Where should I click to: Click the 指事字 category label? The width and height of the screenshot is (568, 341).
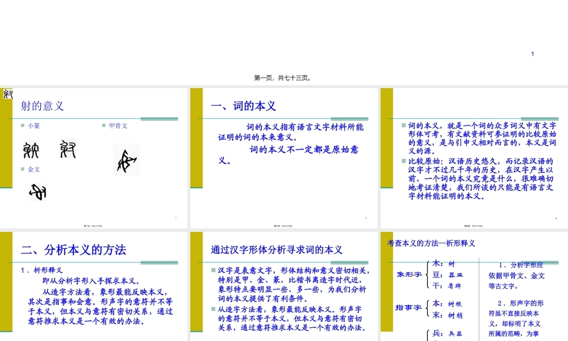(408, 307)
